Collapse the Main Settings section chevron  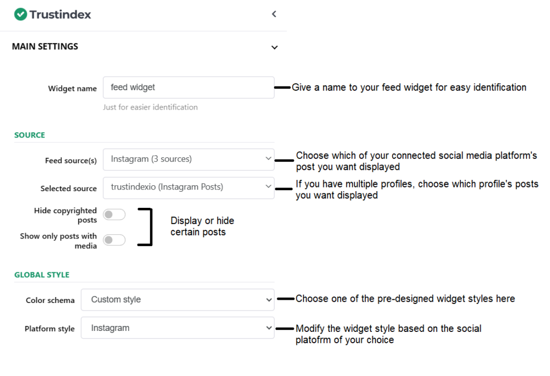tap(274, 47)
